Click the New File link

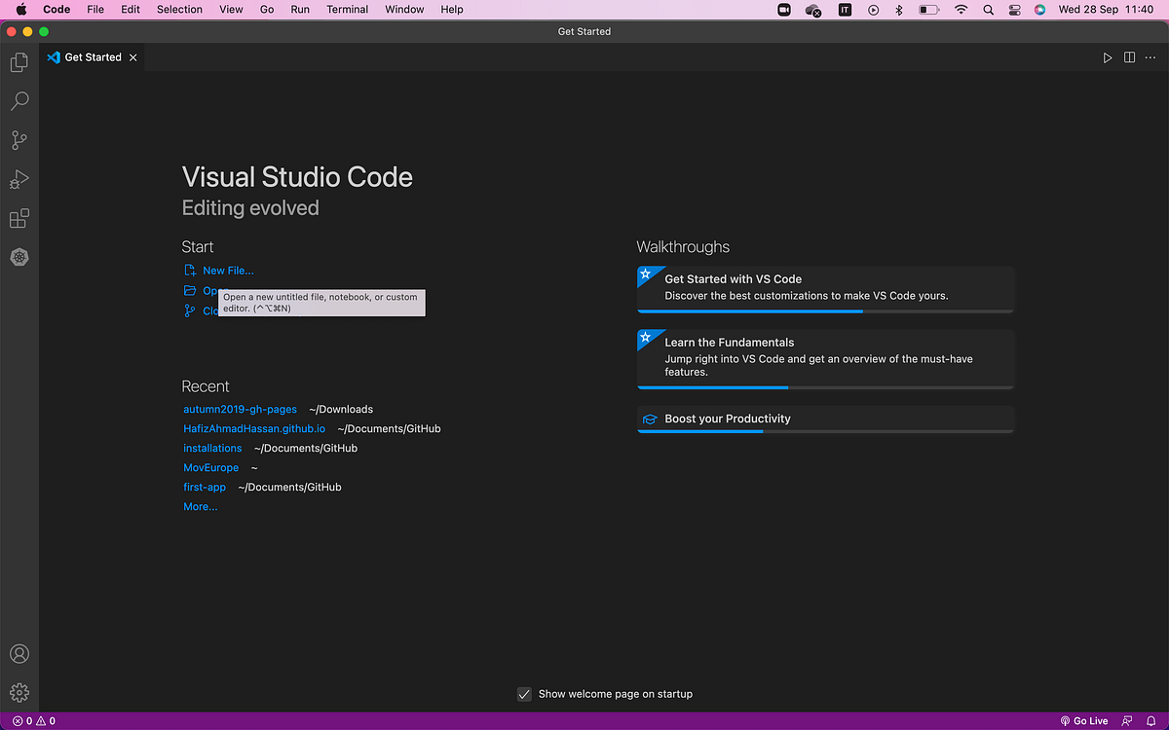pos(228,270)
